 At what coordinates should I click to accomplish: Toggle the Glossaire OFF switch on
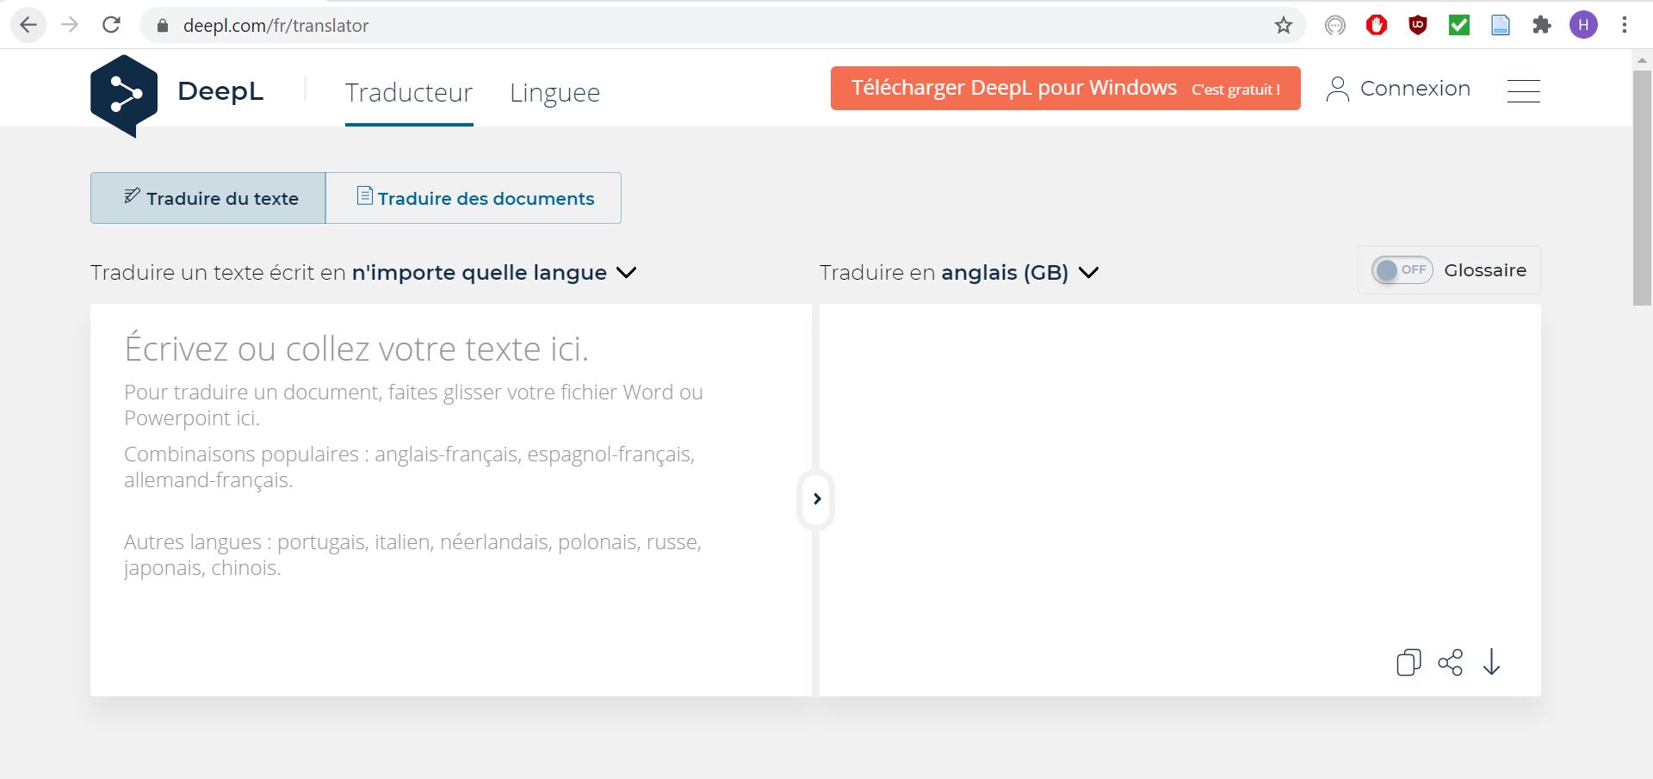point(1402,270)
